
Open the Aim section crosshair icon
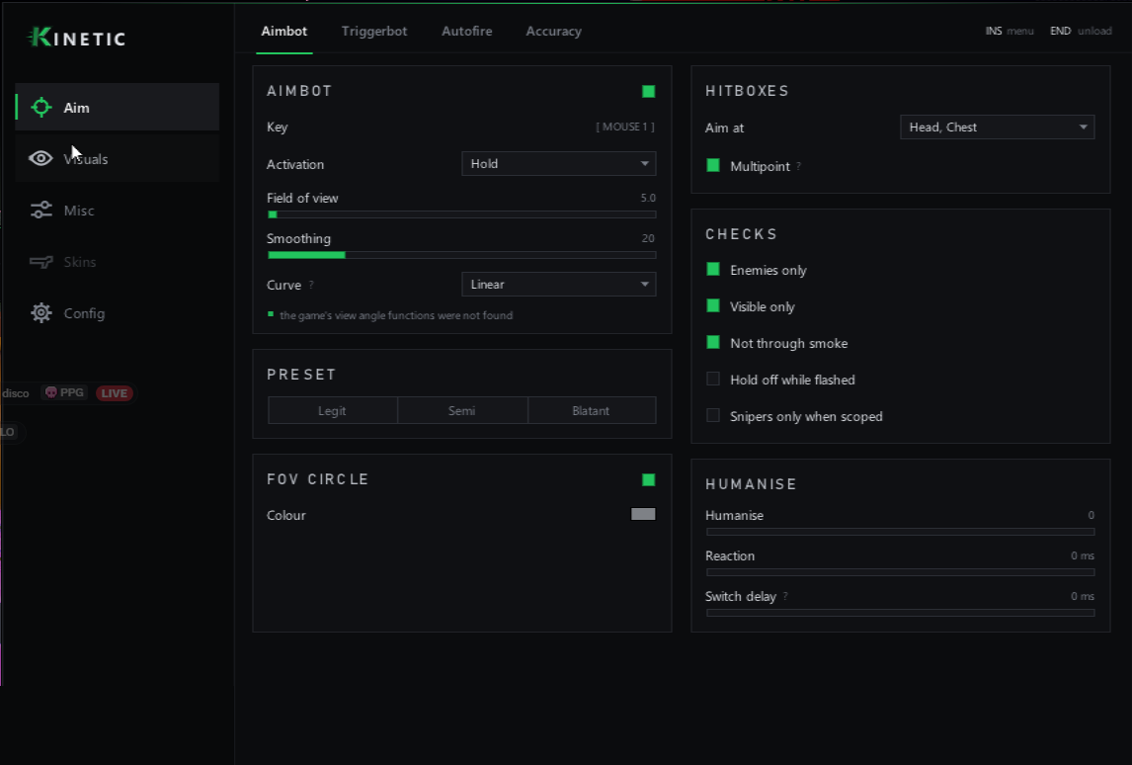(41, 108)
